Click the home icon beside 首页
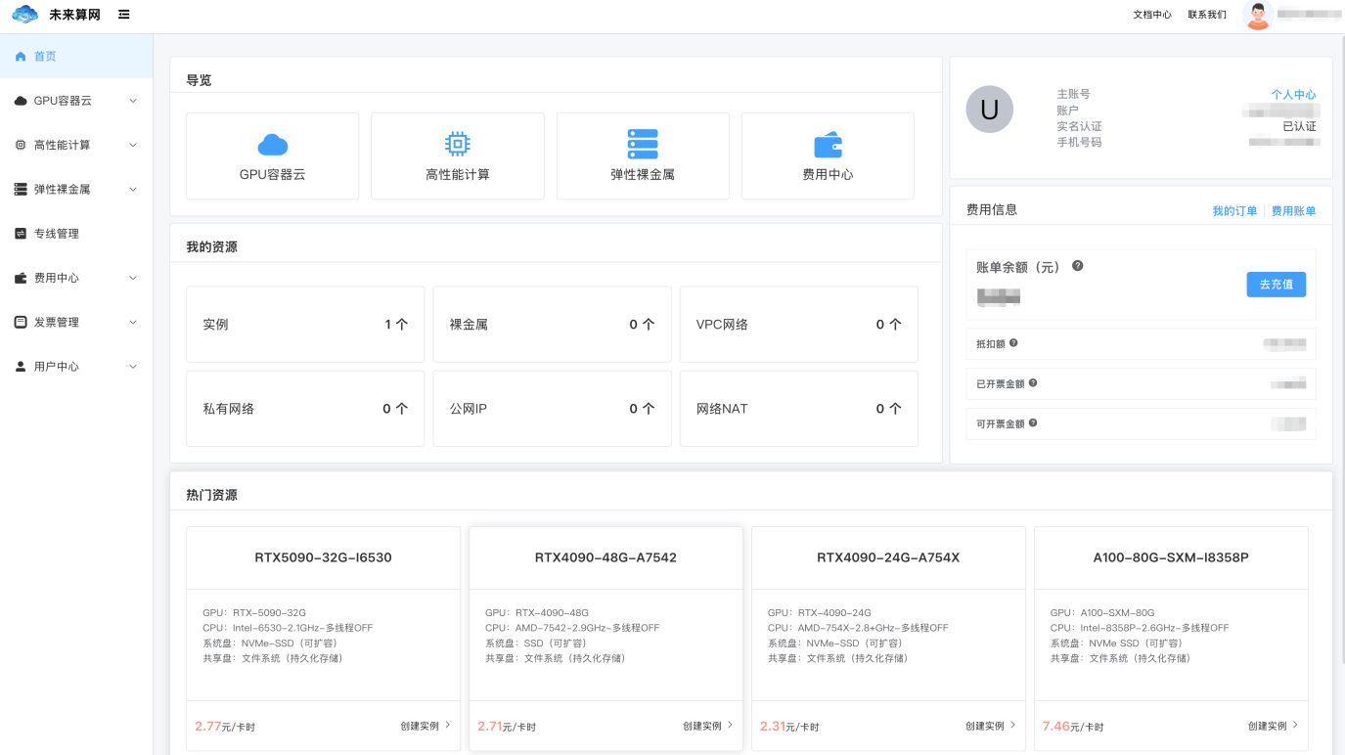 [x=21, y=57]
